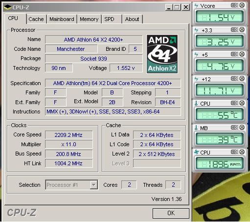Screen dimensions: 250x222
Task: Click the 1896 RPM fan display
Action: click(220, 164)
